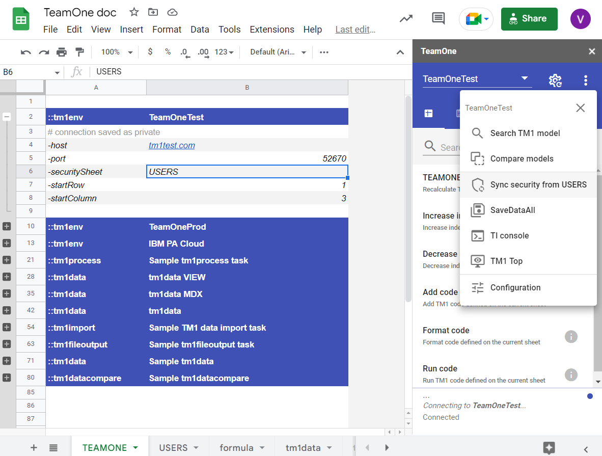
Task: Select Sync security from USERS
Action: pos(528,185)
